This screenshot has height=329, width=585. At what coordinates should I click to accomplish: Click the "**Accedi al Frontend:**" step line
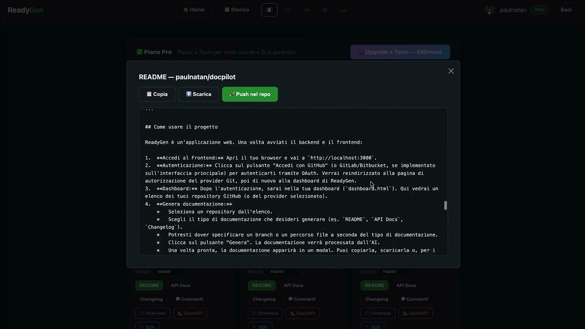coord(261,158)
